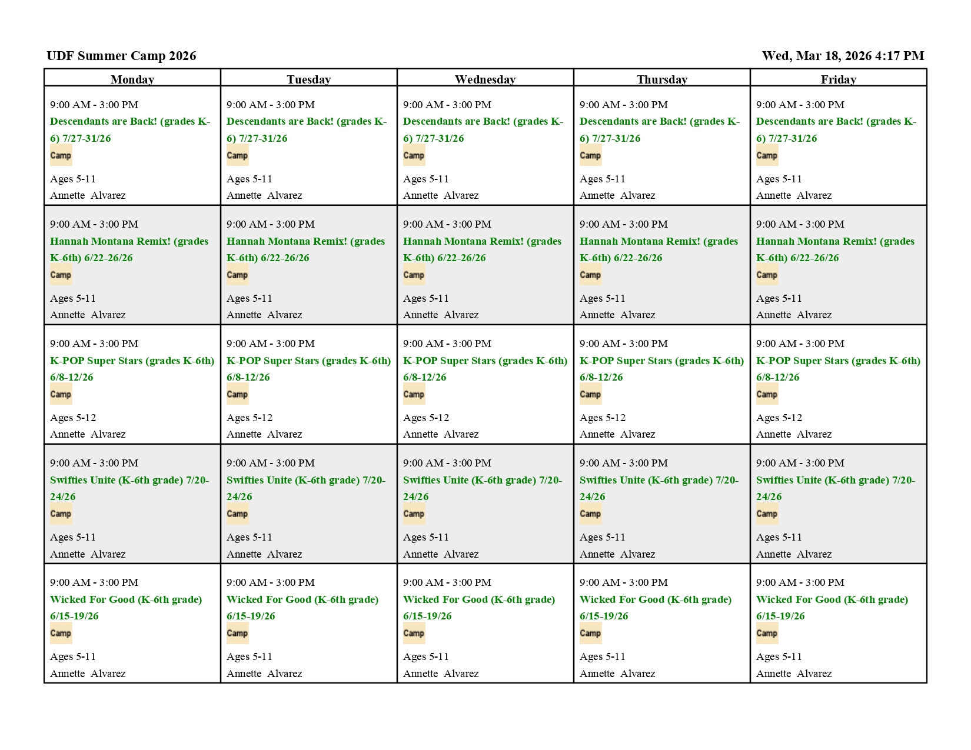Click the Camp badge in Friday's Wicked For Good cell

[x=767, y=633]
